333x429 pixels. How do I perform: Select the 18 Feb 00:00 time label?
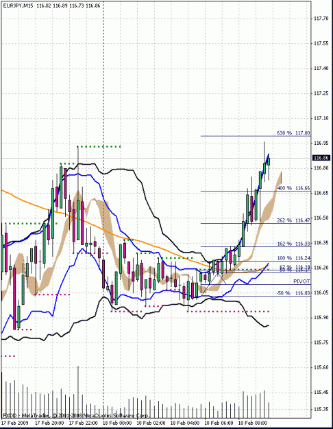coord(117,423)
